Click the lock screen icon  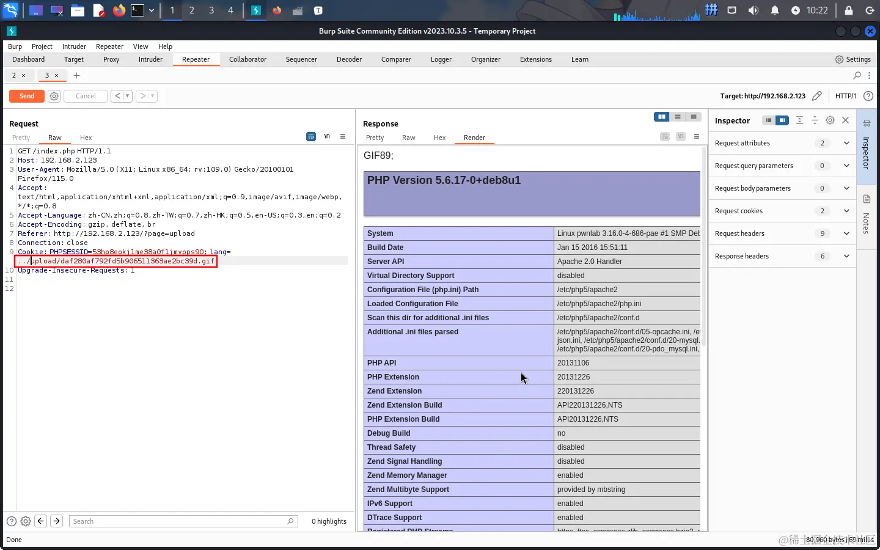tap(849, 10)
